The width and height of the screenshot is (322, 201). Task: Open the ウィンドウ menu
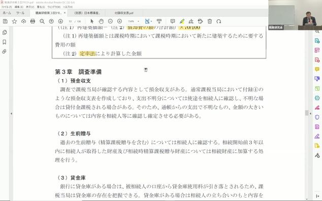54,7
